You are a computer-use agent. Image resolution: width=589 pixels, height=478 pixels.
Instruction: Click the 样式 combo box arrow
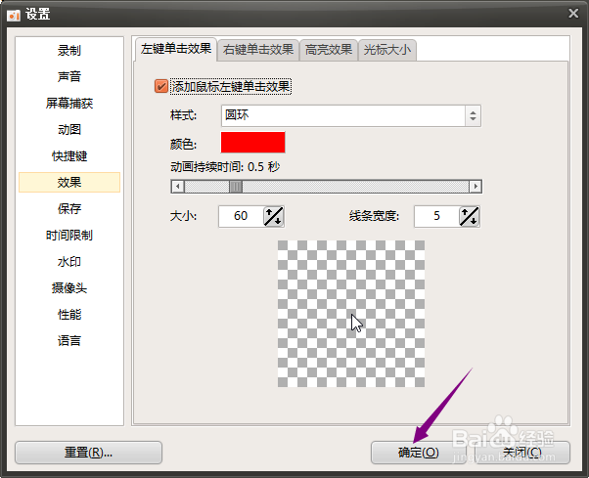point(473,115)
